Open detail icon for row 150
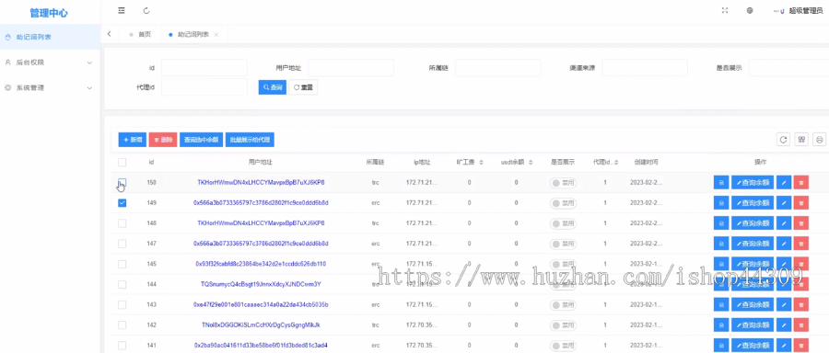 tap(720, 183)
